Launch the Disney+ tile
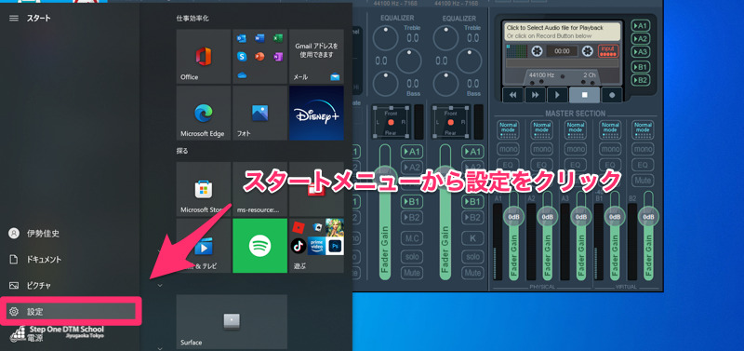 [316, 113]
